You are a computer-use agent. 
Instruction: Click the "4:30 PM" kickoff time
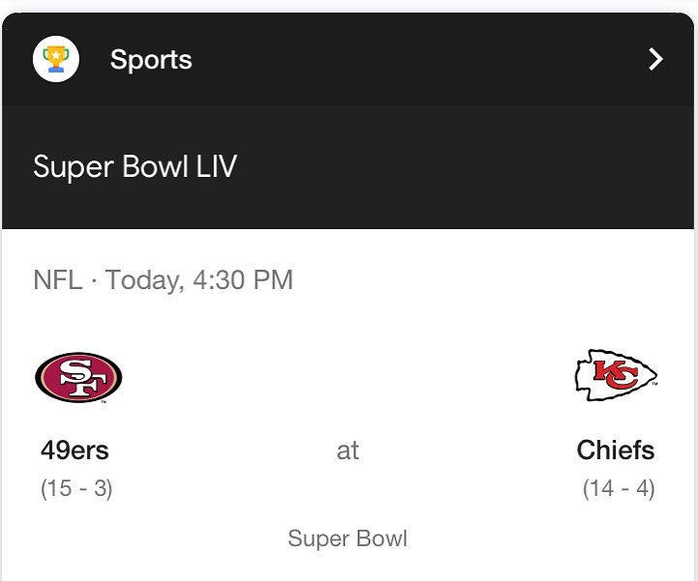(x=243, y=280)
